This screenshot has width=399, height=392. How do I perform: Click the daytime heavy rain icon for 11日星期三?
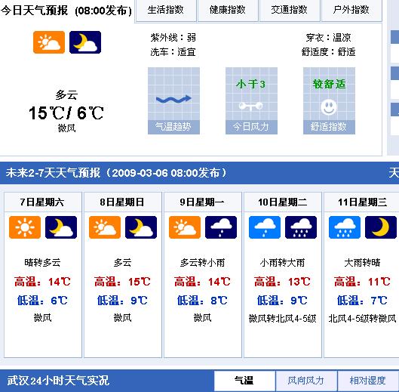click(345, 227)
